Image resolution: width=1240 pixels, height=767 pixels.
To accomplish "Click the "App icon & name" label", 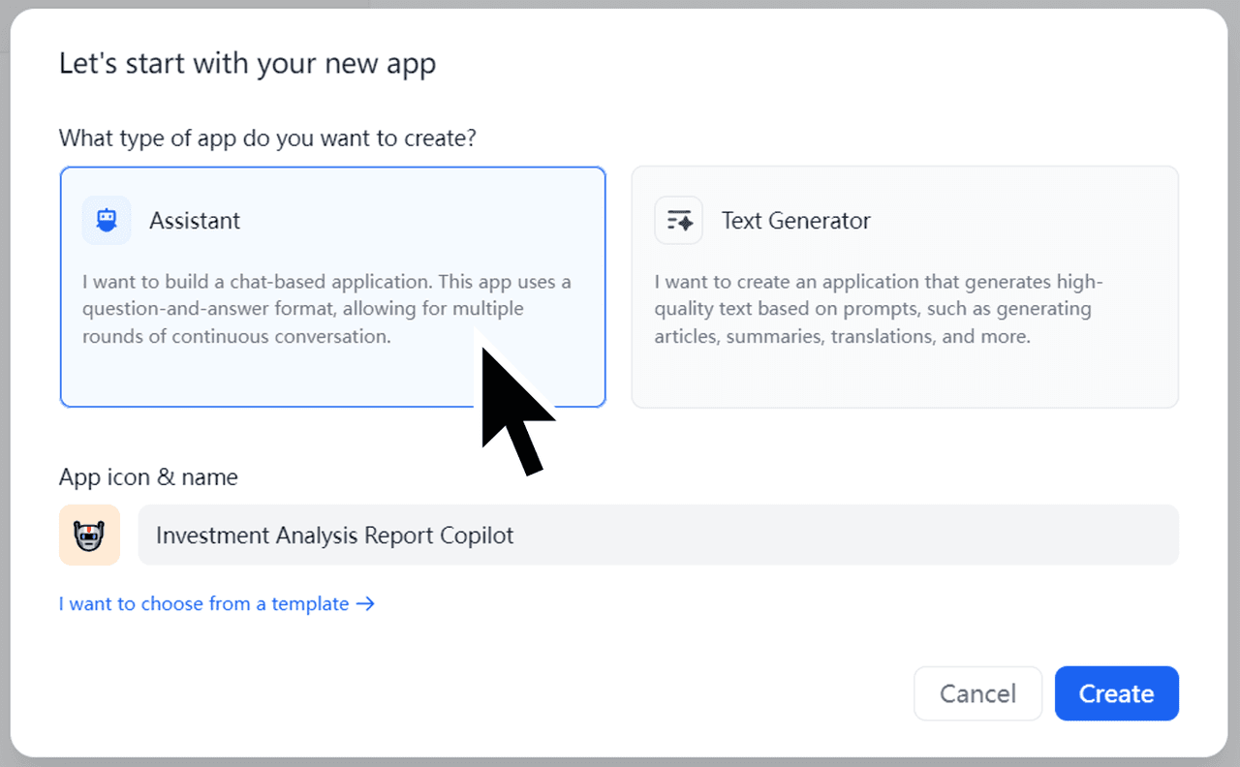I will [148, 477].
